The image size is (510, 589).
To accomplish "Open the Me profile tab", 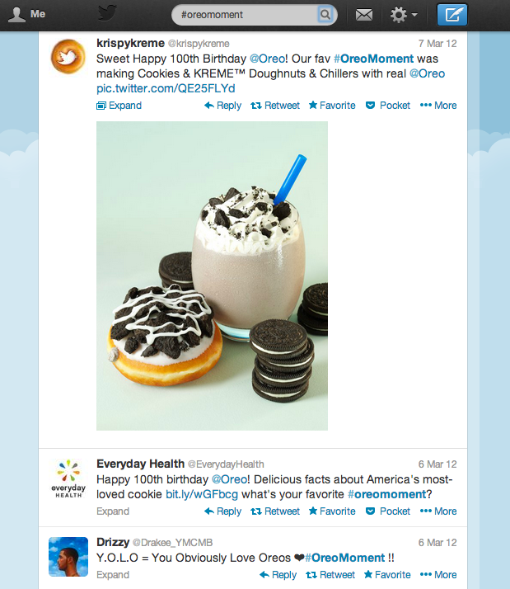I will [x=26, y=14].
